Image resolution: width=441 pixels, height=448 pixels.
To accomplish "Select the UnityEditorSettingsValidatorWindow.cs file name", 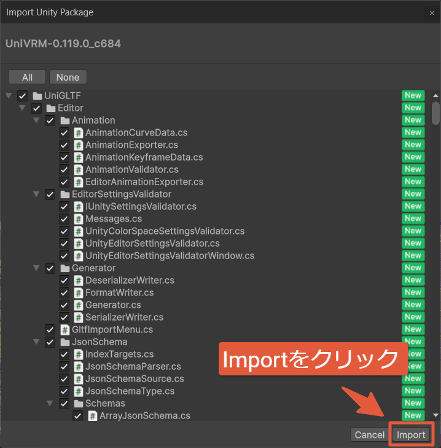I will pyautogui.click(x=170, y=256).
